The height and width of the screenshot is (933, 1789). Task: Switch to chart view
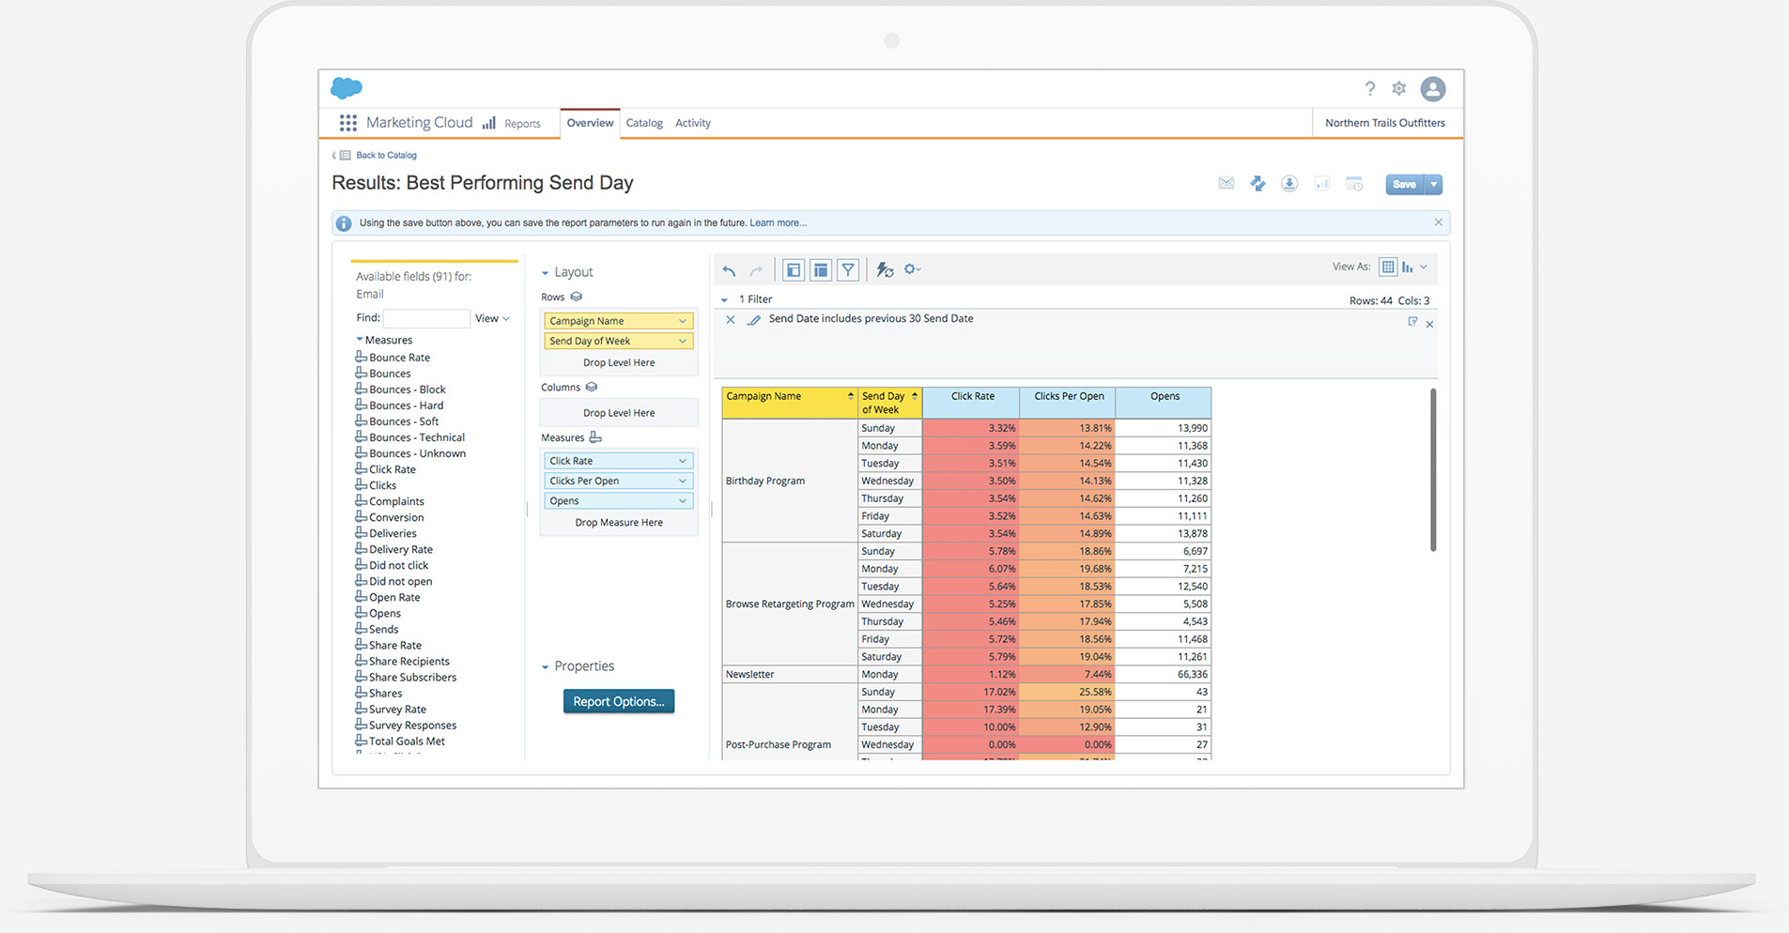coord(1408,268)
